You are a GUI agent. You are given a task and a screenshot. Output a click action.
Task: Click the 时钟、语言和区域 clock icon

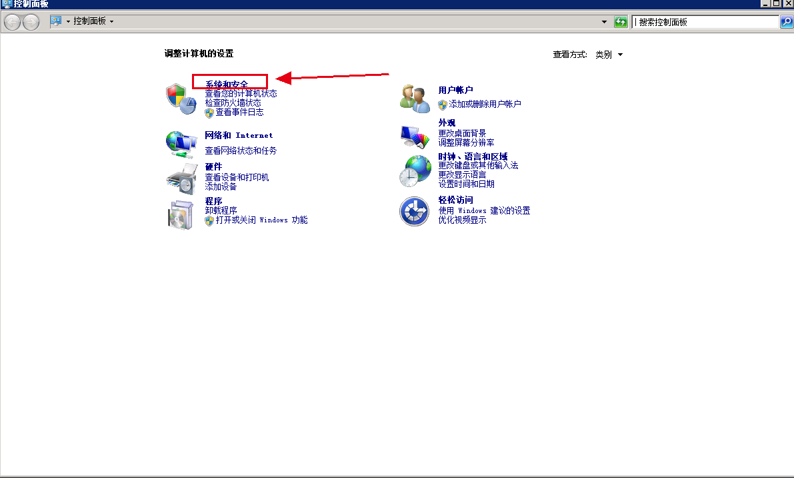414,171
